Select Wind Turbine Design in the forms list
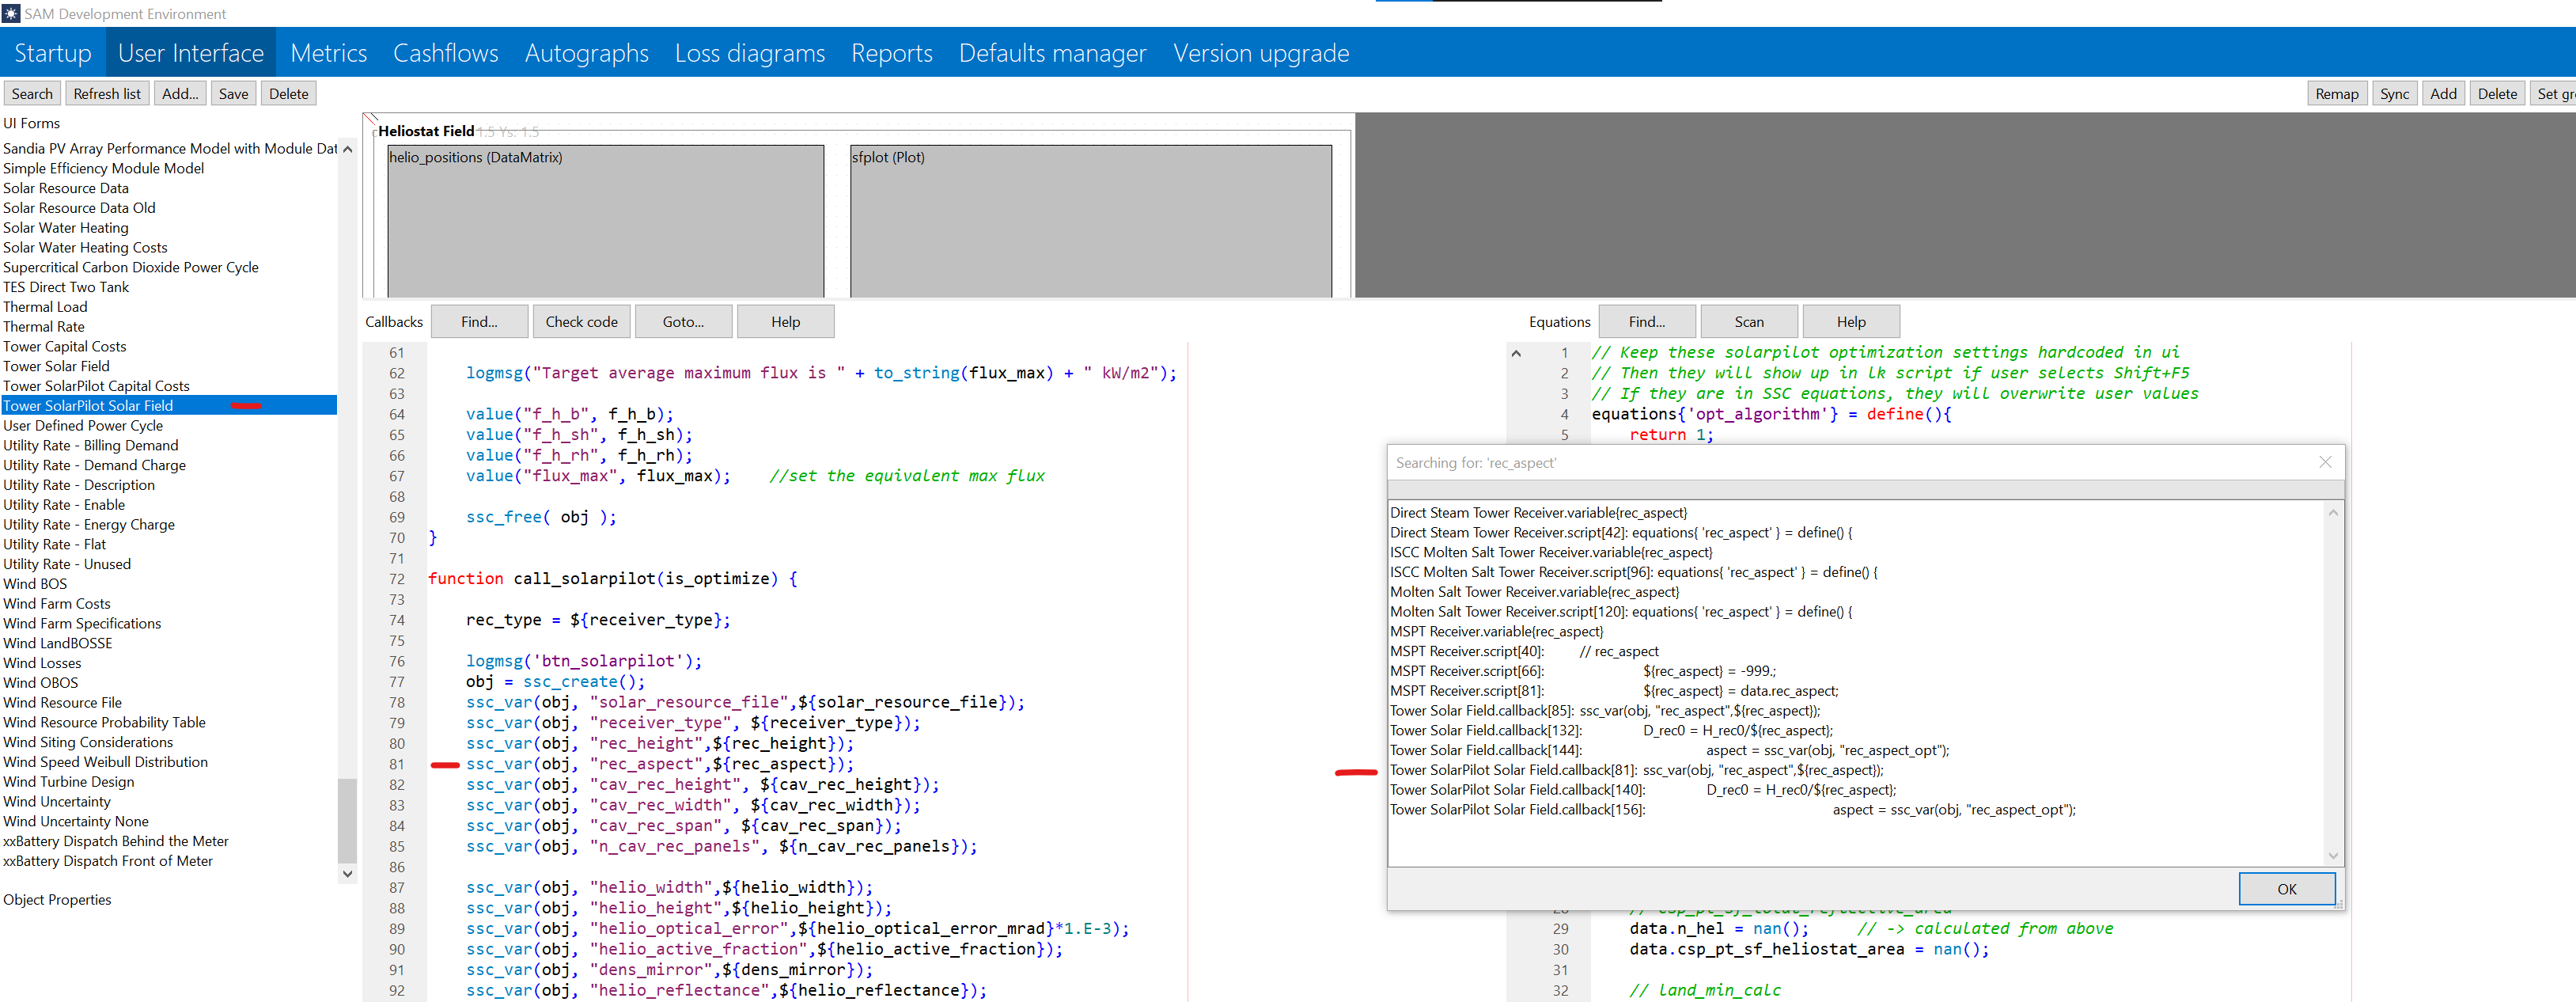This screenshot has height=1002, width=2576. pos(68,781)
